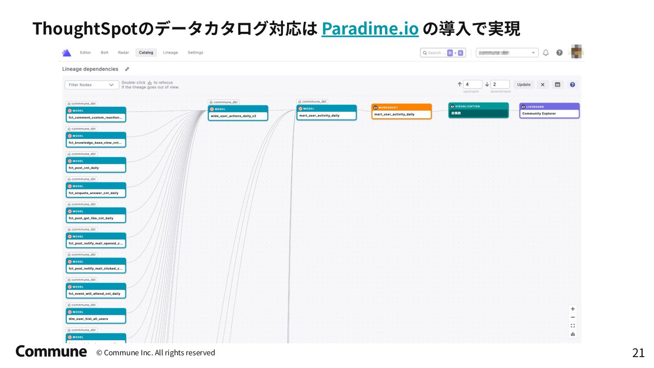
Task: Open the Bolt tab
Action: [x=104, y=53]
